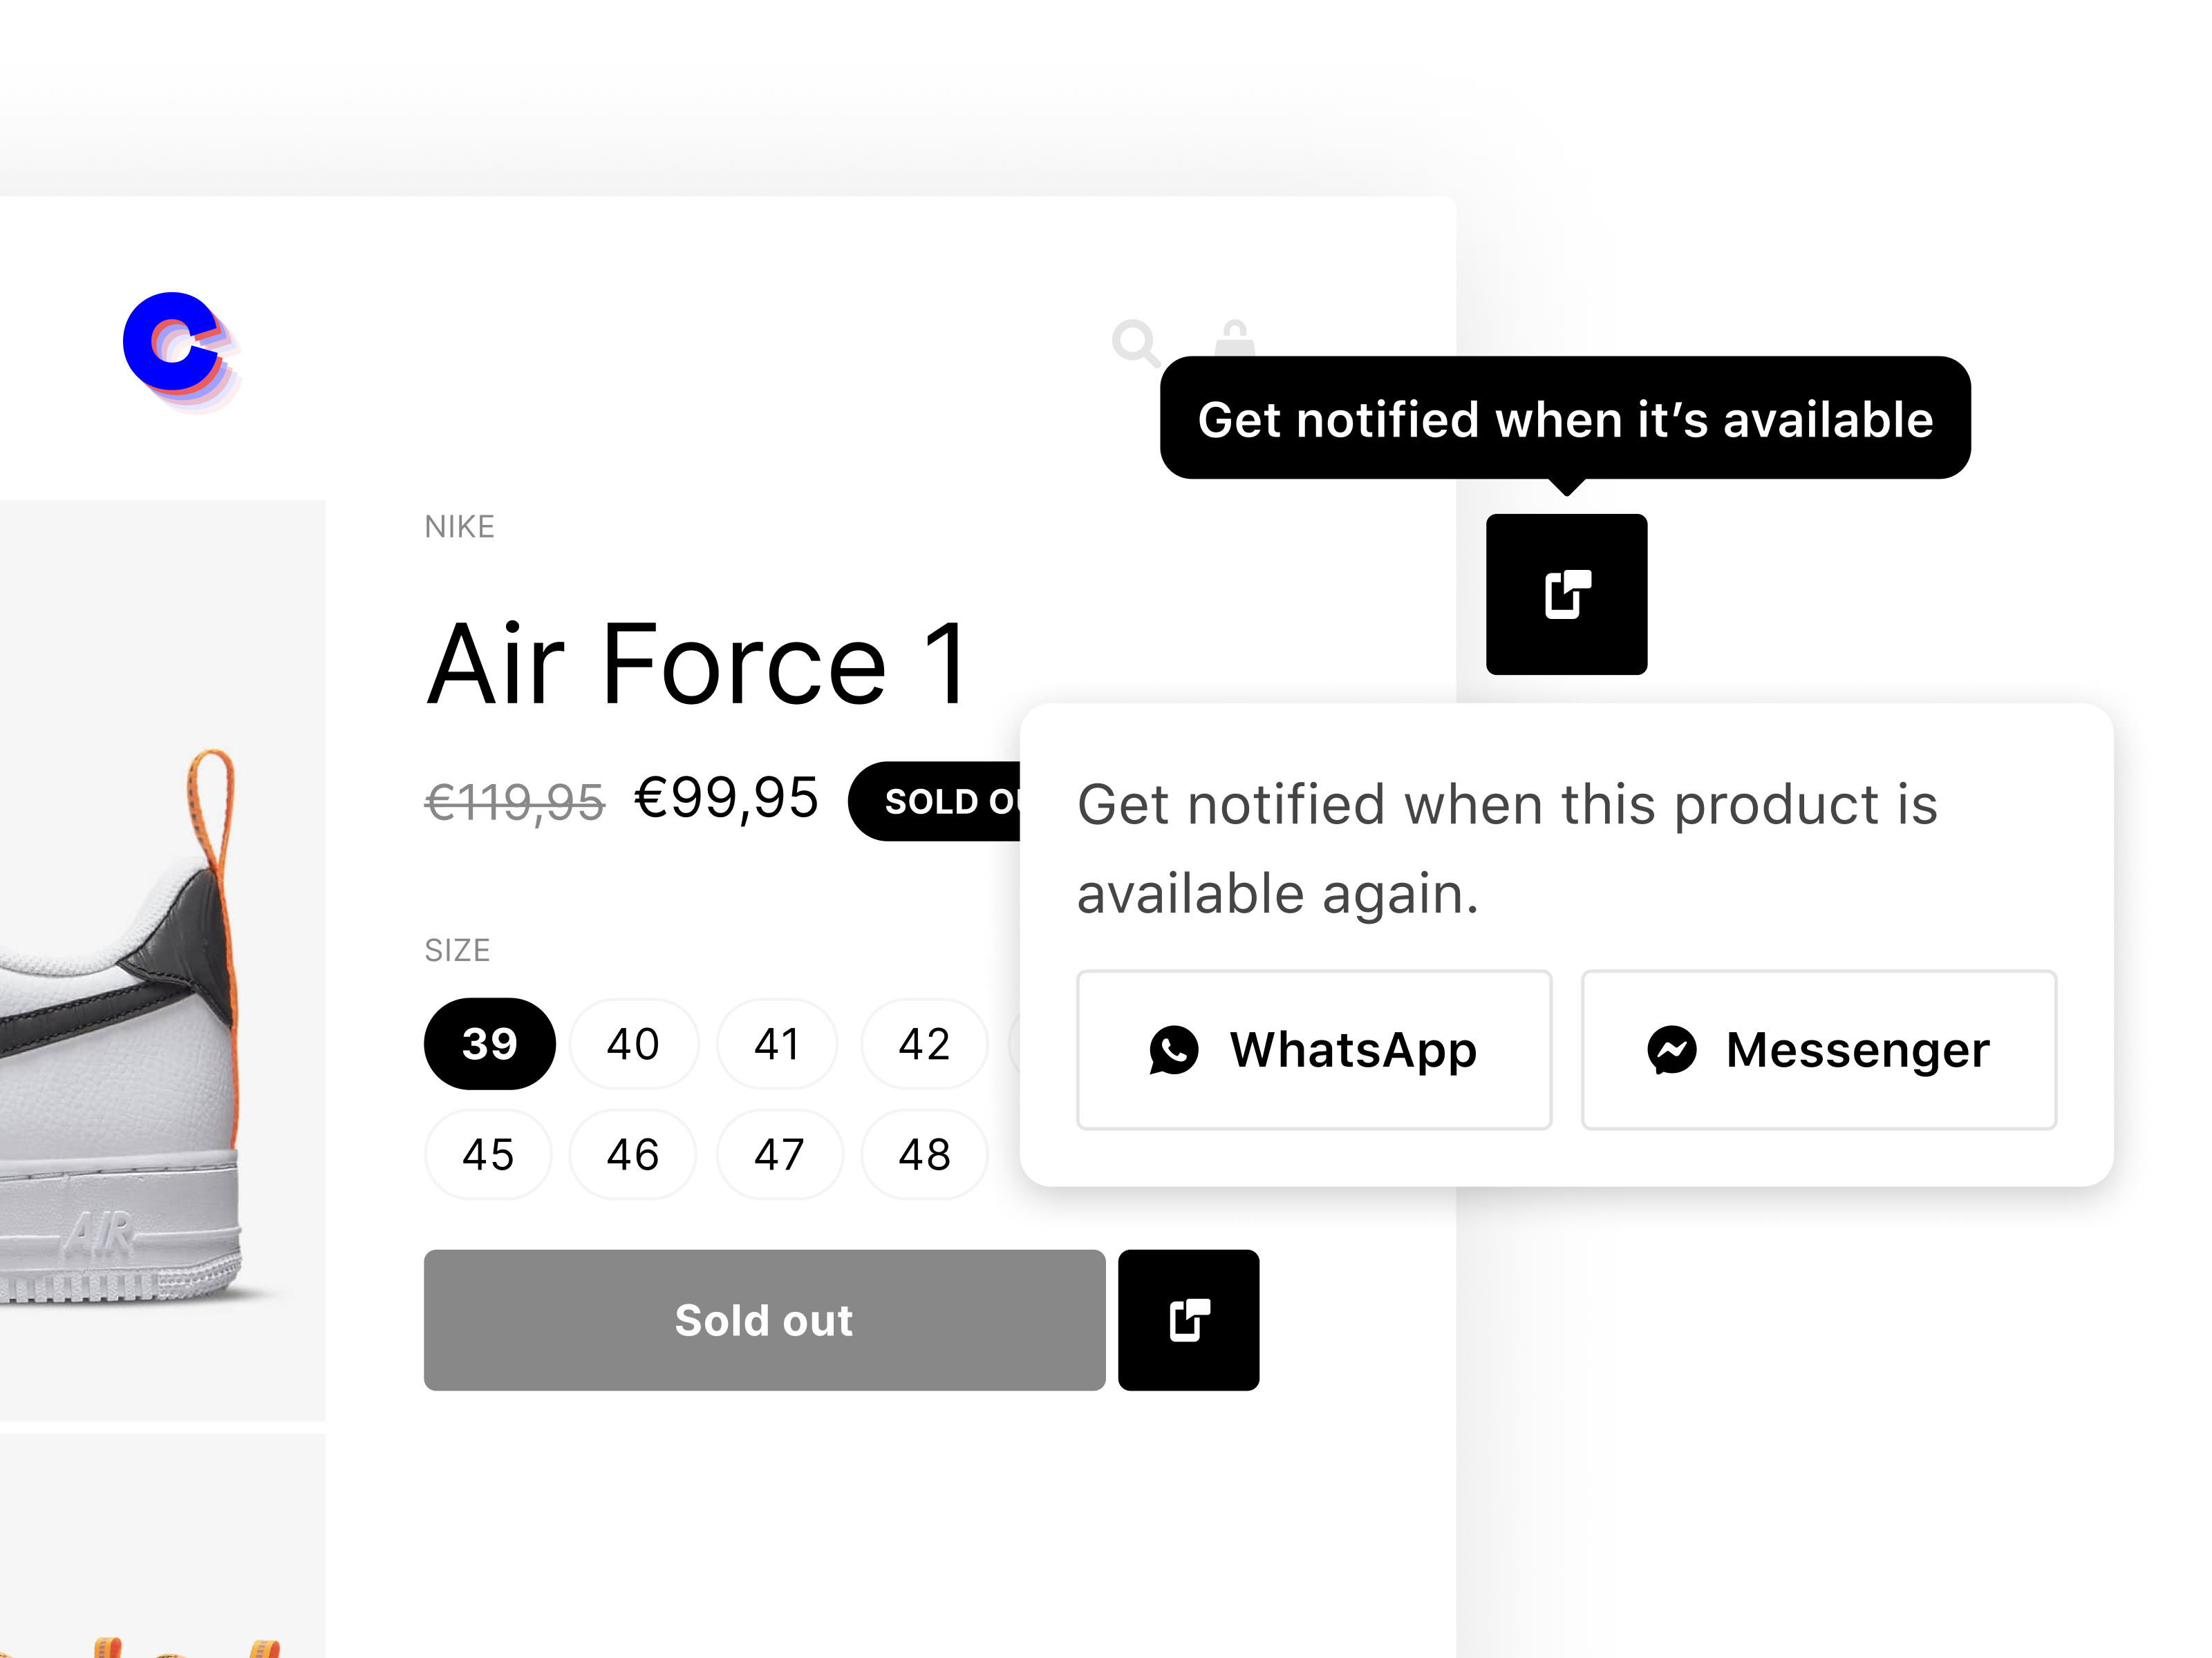The image size is (2212, 1658).
Task: Choose size 42
Action: coord(924,1045)
